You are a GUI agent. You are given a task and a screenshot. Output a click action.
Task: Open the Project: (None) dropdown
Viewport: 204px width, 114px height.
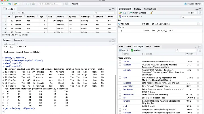click(194, 4)
